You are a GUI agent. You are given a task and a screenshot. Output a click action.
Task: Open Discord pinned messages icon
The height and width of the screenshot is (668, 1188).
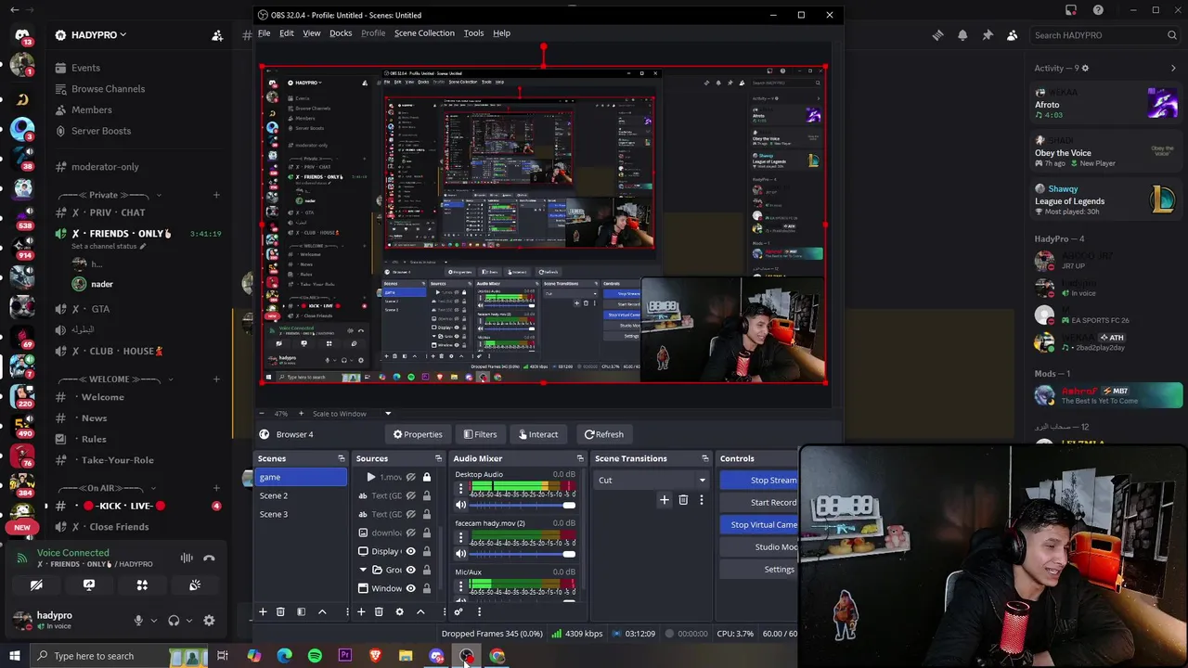tap(988, 35)
